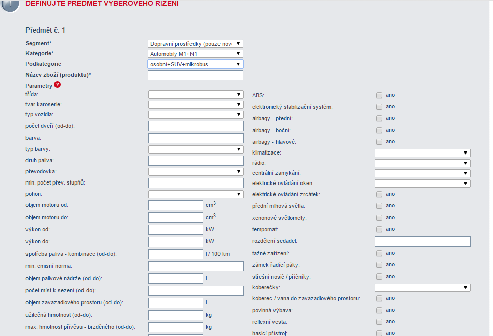Viewport: 493px width, 336px height.
Task: Check the reflexní vesta checkbox
Action: [x=379, y=322]
